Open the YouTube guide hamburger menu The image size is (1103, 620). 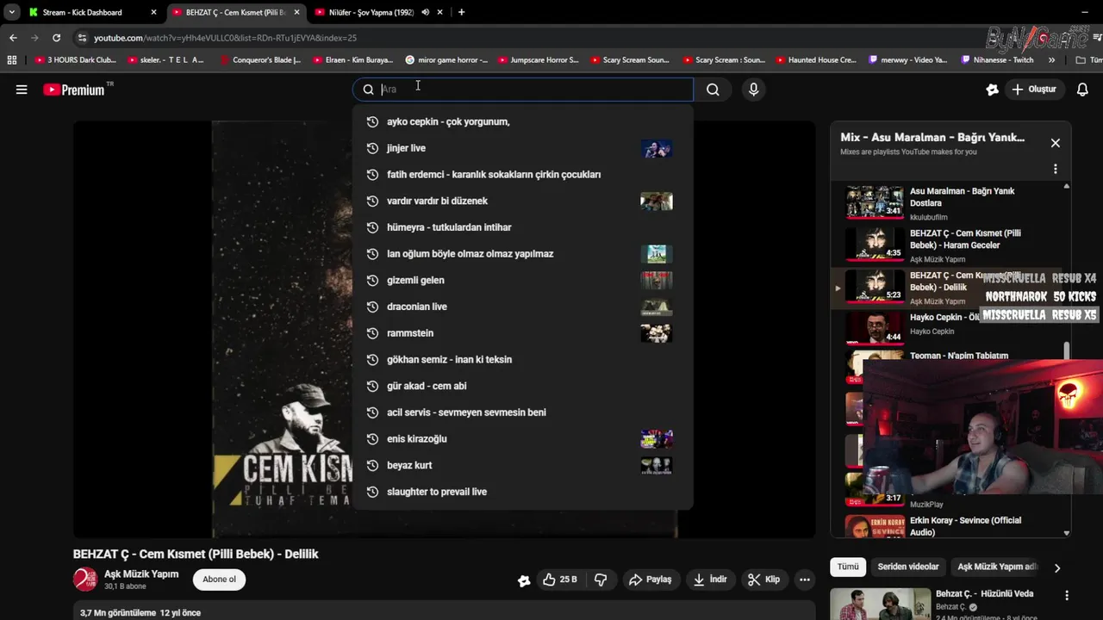coord(22,90)
